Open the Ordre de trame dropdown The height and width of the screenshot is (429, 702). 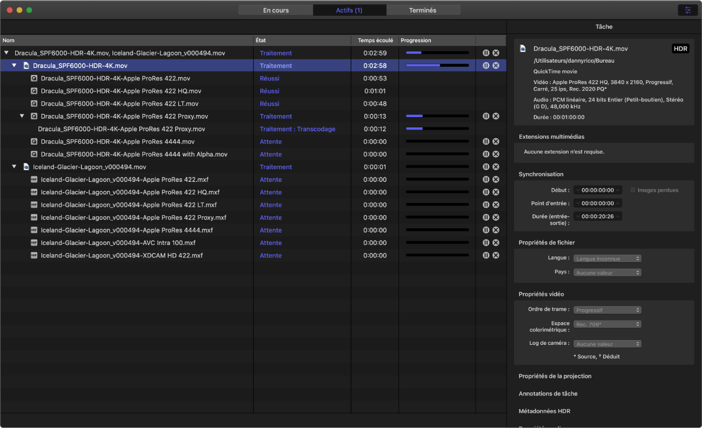pyautogui.click(x=607, y=310)
